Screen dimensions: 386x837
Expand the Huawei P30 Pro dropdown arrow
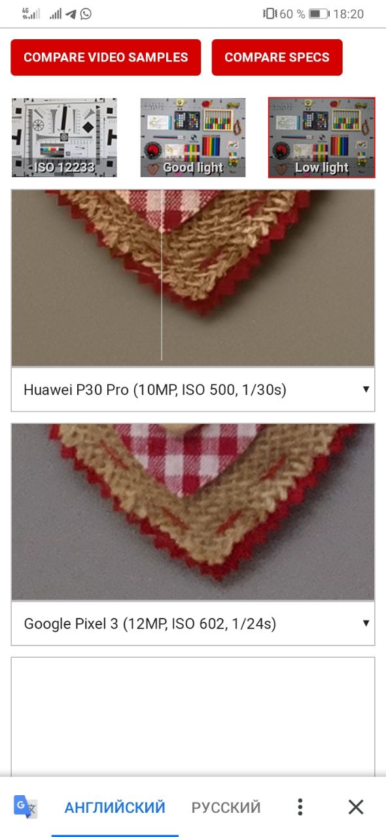point(366,390)
